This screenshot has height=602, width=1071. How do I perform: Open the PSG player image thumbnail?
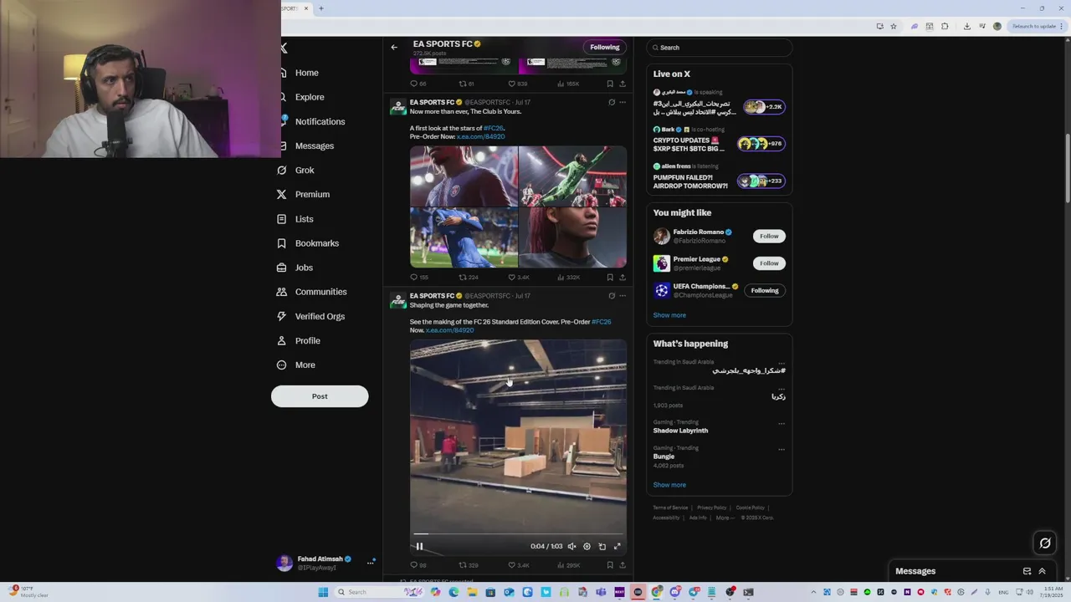(x=464, y=176)
